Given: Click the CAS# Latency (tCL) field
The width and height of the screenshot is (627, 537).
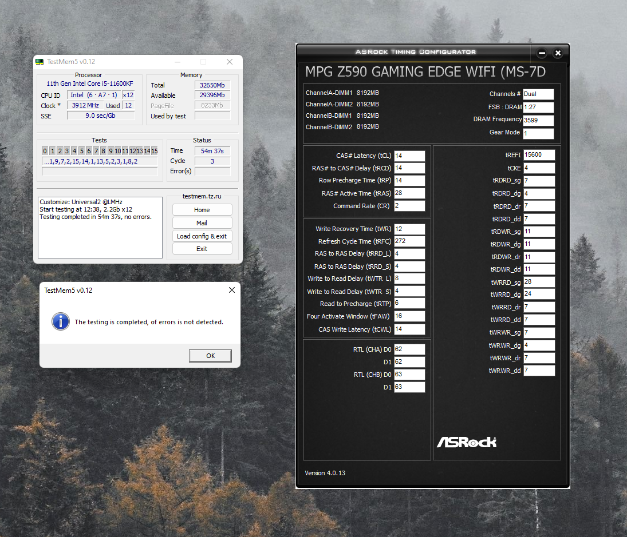Looking at the screenshot, I should [409, 156].
